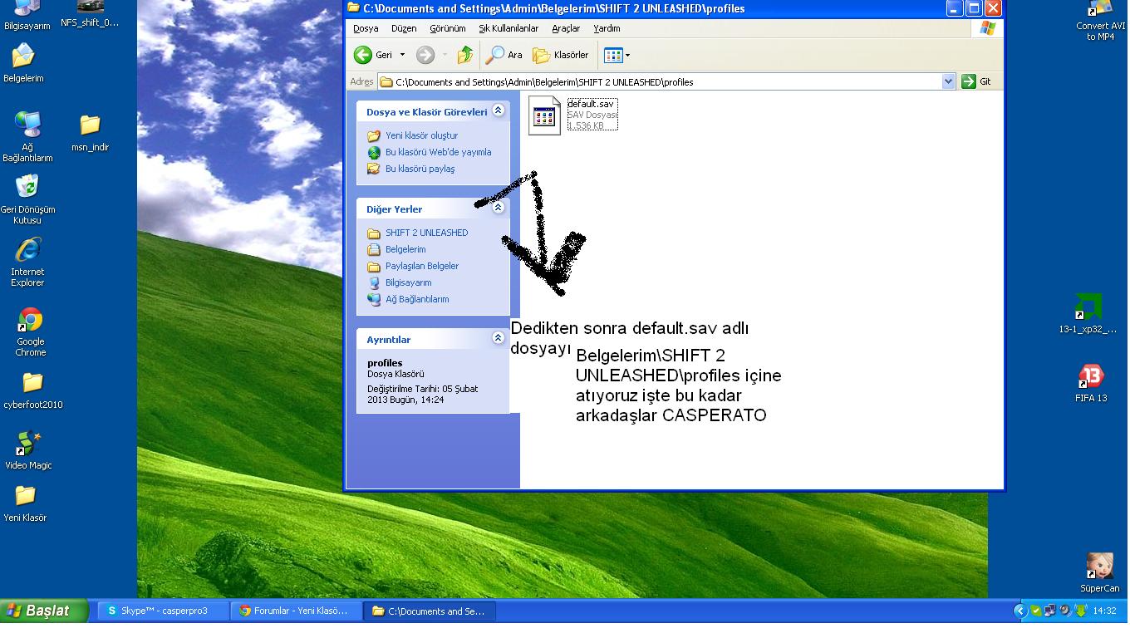Screen dimensions: 1130x638
Task: Collapse the Diğer Yerler panel
Action: pos(498,208)
